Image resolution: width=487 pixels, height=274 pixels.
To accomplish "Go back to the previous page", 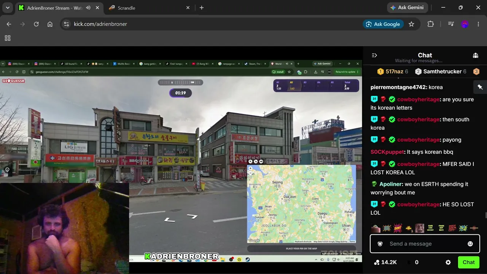I will point(9,24).
